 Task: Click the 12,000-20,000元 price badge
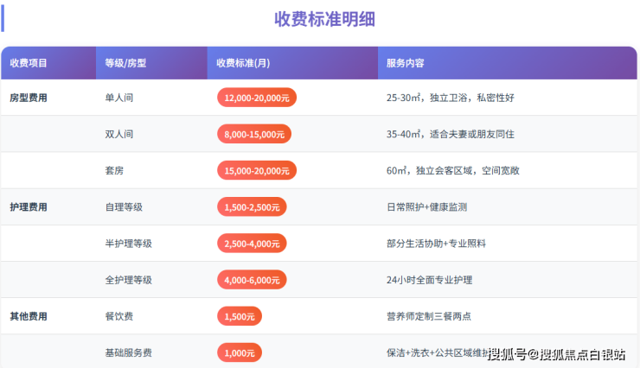[x=256, y=98]
